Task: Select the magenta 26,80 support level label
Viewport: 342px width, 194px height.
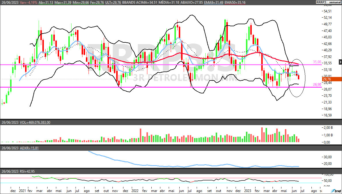Action: (x=317, y=84)
